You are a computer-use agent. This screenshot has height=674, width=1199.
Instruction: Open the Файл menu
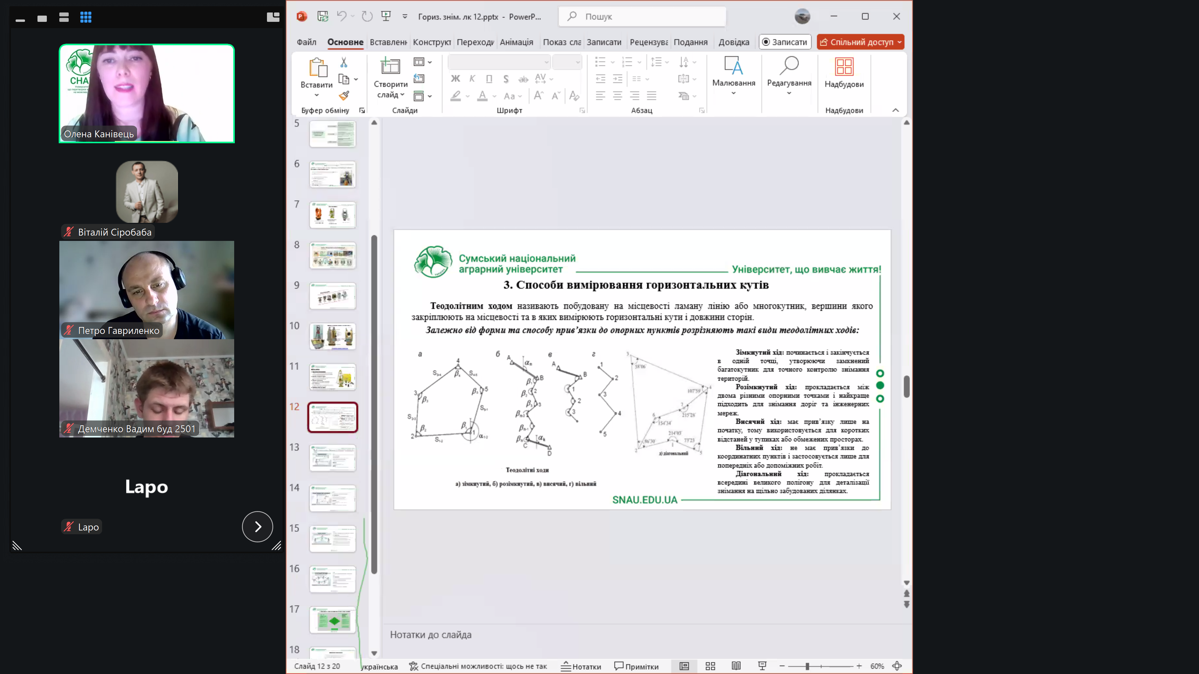point(306,42)
